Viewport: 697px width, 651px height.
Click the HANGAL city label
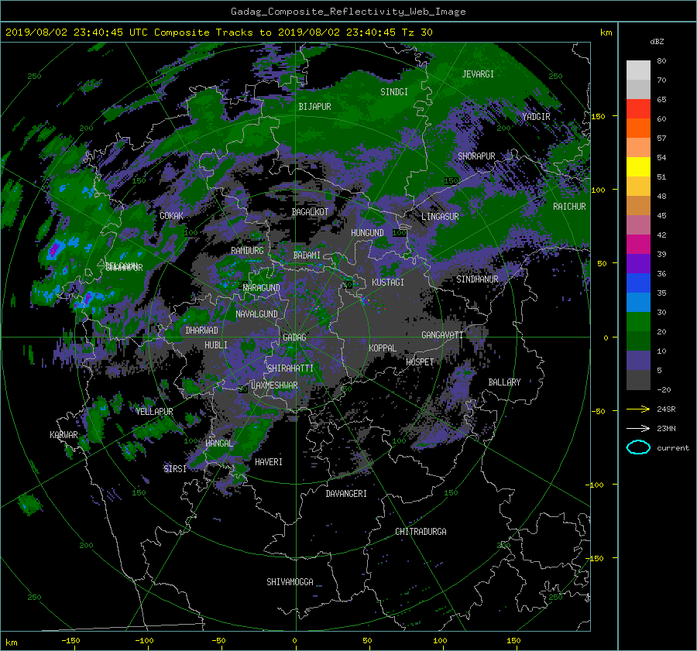(x=218, y=444)
